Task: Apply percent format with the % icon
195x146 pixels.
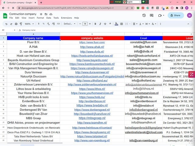Action: click(x=44, y=24)
